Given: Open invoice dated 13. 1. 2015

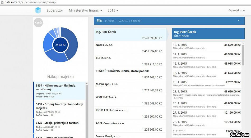Looking at the screenshot, I should 207,47.
